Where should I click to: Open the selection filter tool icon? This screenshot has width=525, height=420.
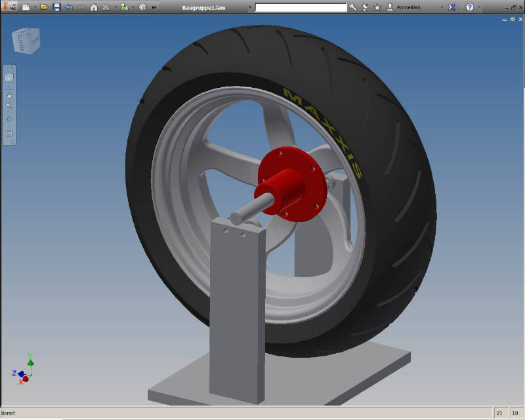point(124,7)
